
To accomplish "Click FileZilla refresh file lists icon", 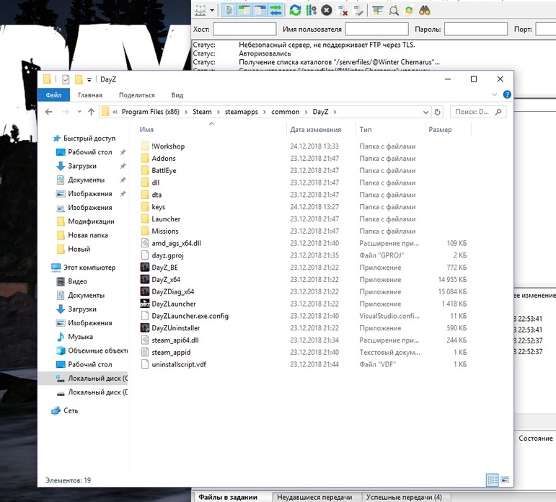I will (x=295, y=10).
